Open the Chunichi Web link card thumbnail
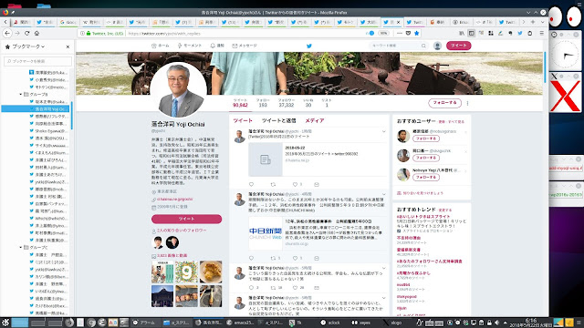Image resolution: width=584 pixels, height=328 pixels. (x=266, y=233)
